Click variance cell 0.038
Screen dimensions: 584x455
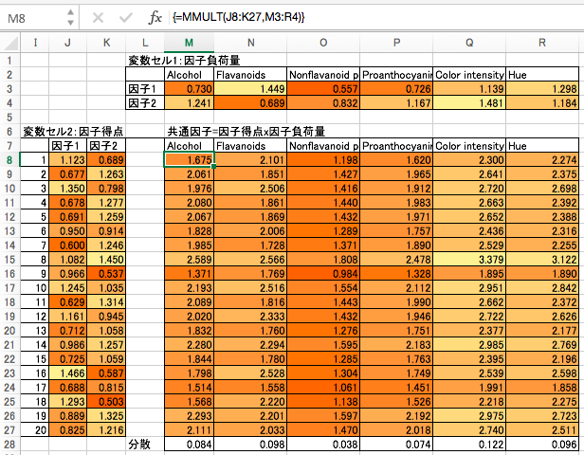coord(323,445)
